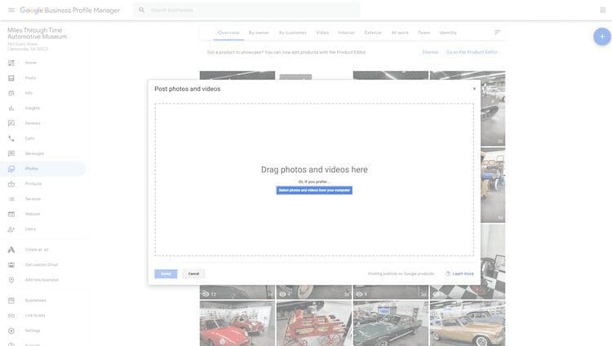Click the custom Gmail icon
The height and width of the screenshot is (346, 612).
[x=11, y=265]
